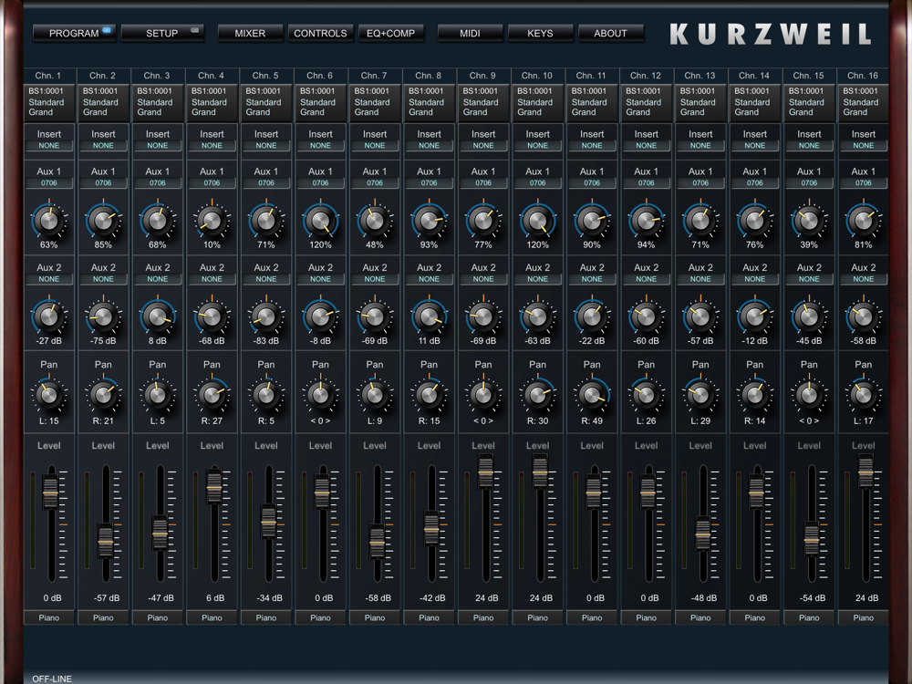Click Chn. 6 Aux 1 knob showing 120%
The image size is (912, 684).
[x=320, y=221]
